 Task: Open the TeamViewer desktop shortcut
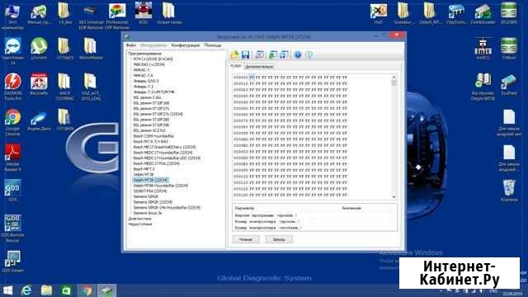click(13, 50)
